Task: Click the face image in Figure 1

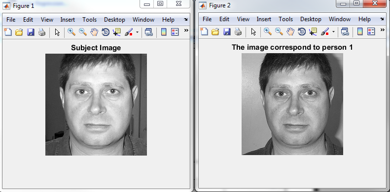Action: coord(96,104)
